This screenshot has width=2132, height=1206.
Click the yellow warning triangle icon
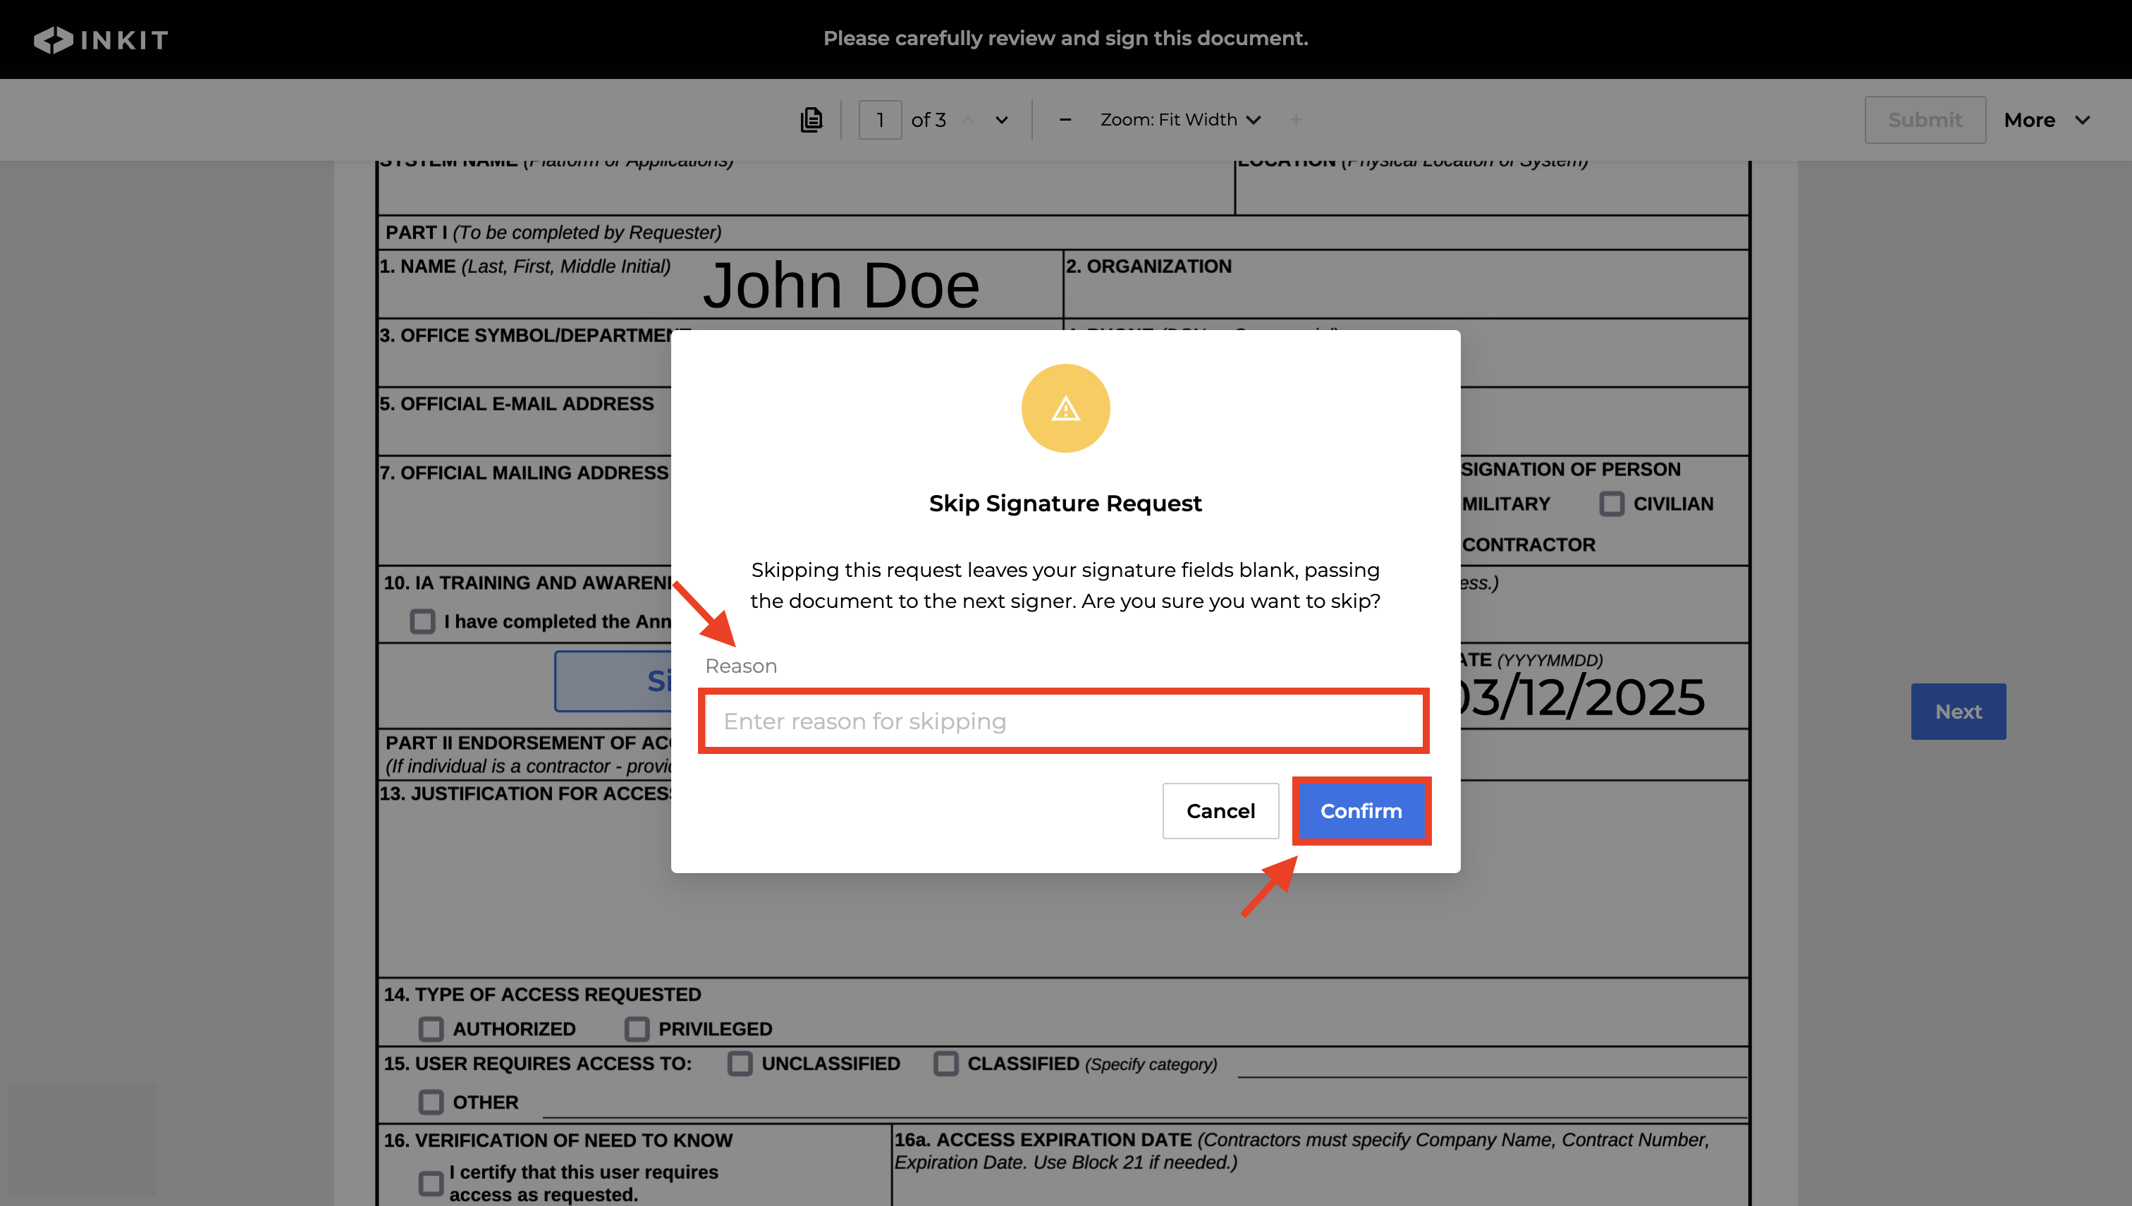[x=1065, y=408]
